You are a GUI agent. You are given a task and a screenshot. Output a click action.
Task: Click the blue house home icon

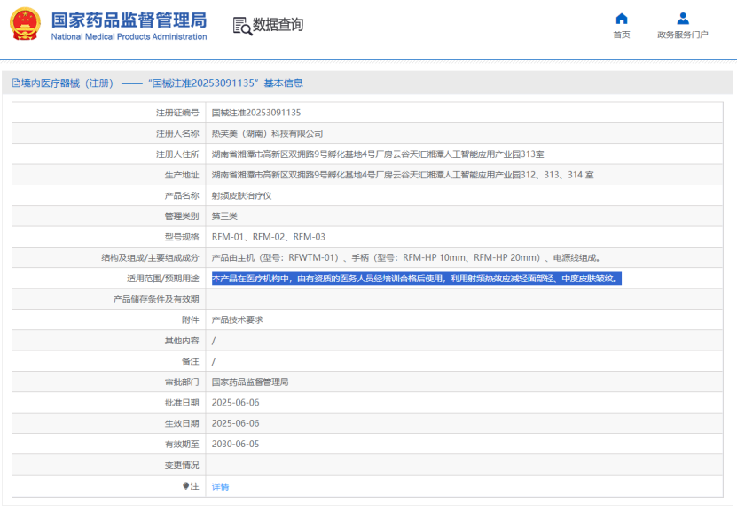point(622,19)
